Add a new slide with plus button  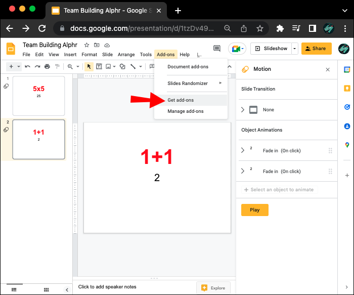click(11, 66)
